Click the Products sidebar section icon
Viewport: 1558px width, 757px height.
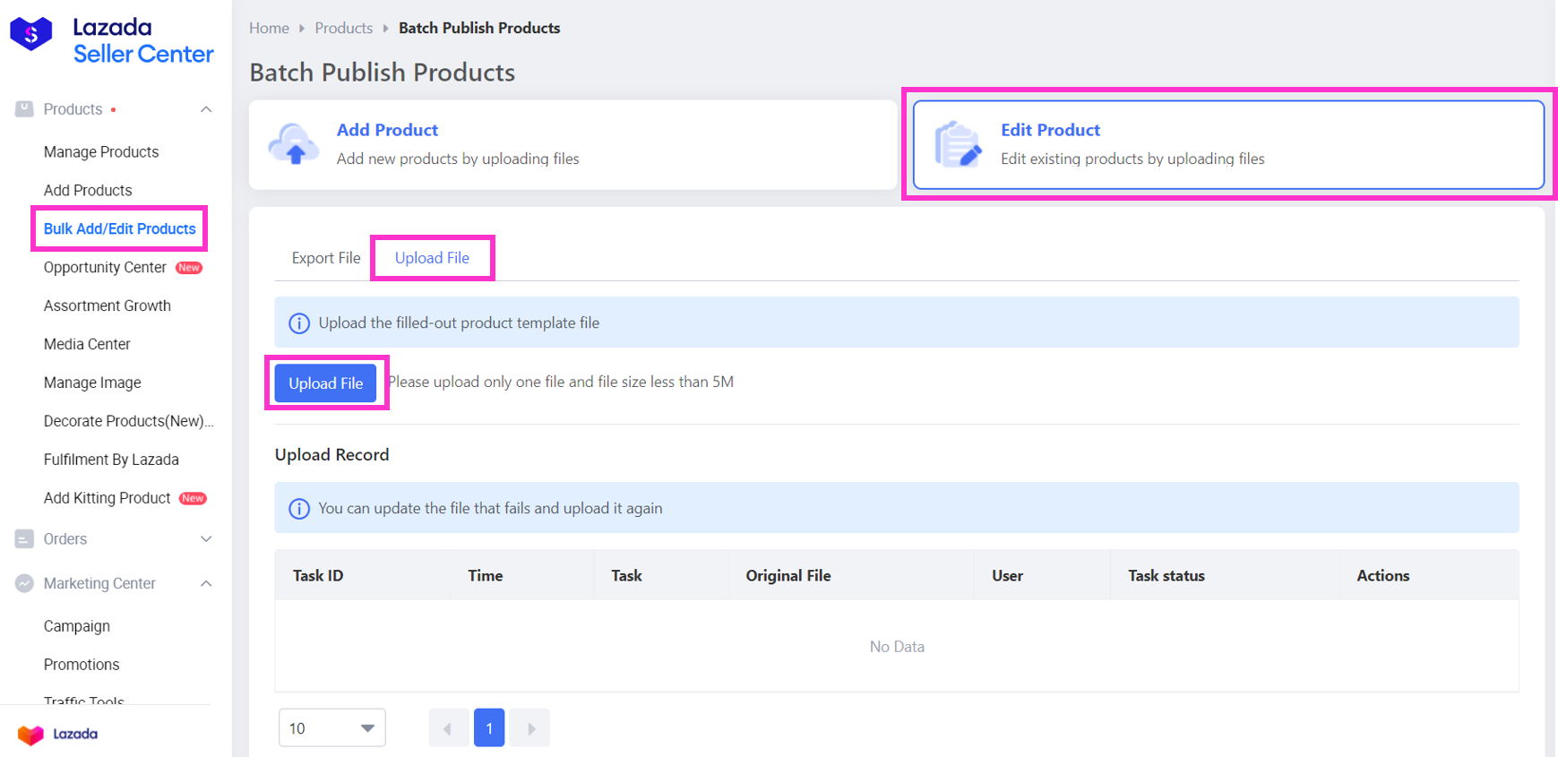coord(24,109)
